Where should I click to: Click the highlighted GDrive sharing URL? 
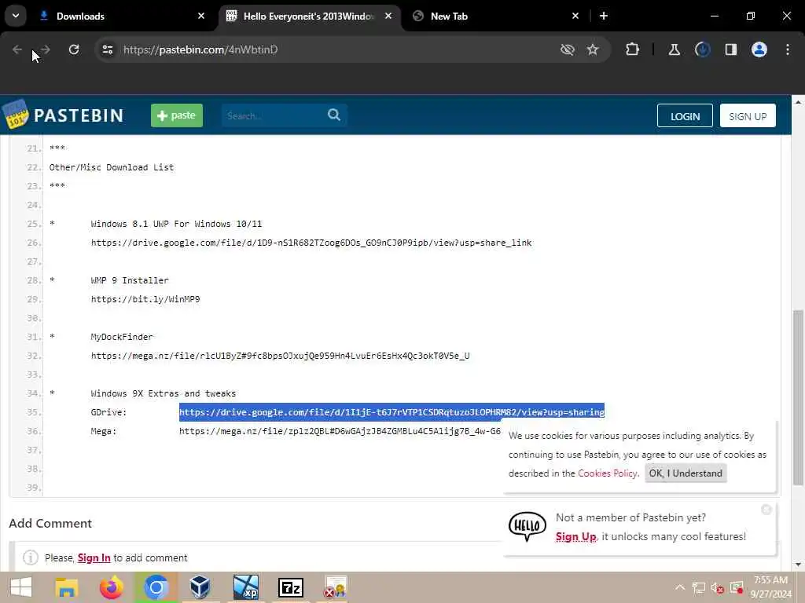click(x=391, y=411)
